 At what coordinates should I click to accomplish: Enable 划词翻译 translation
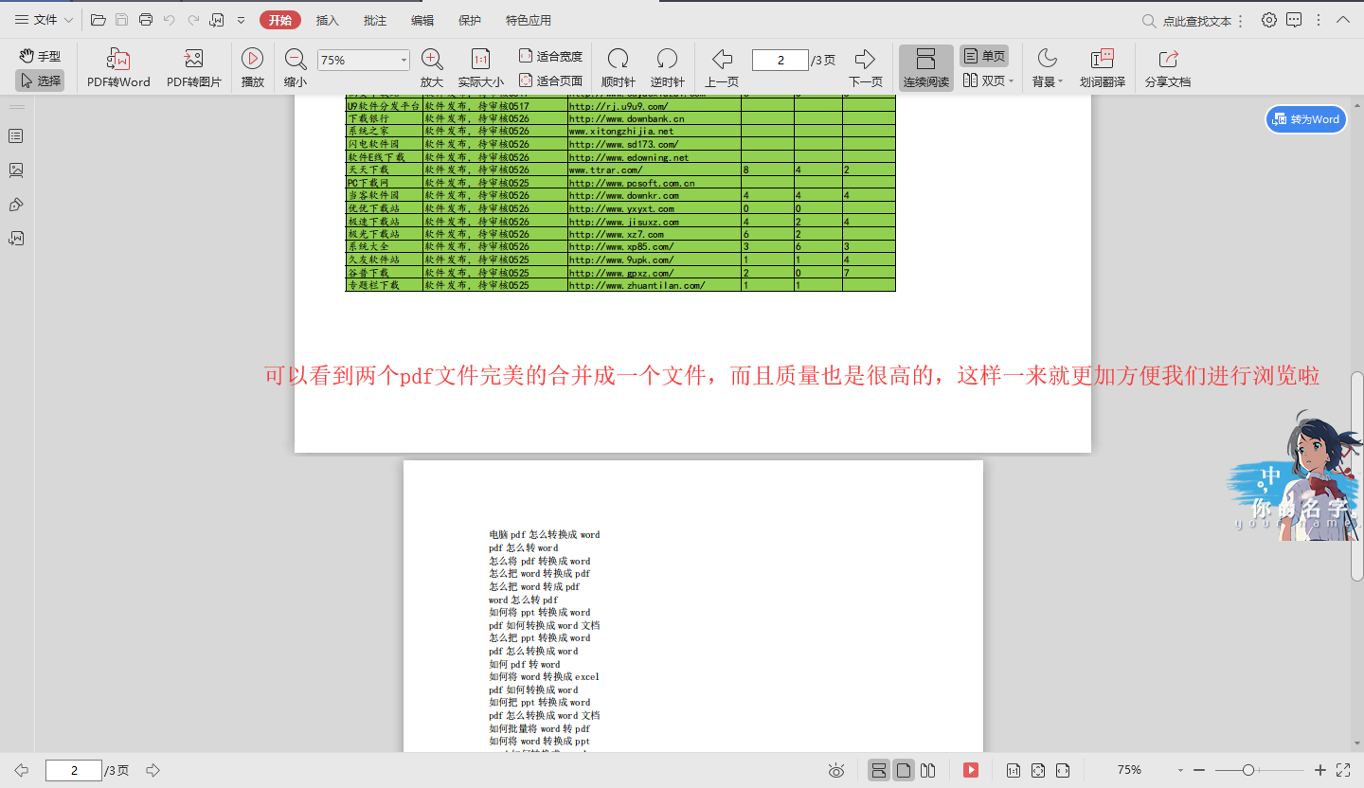(1103, 68)
